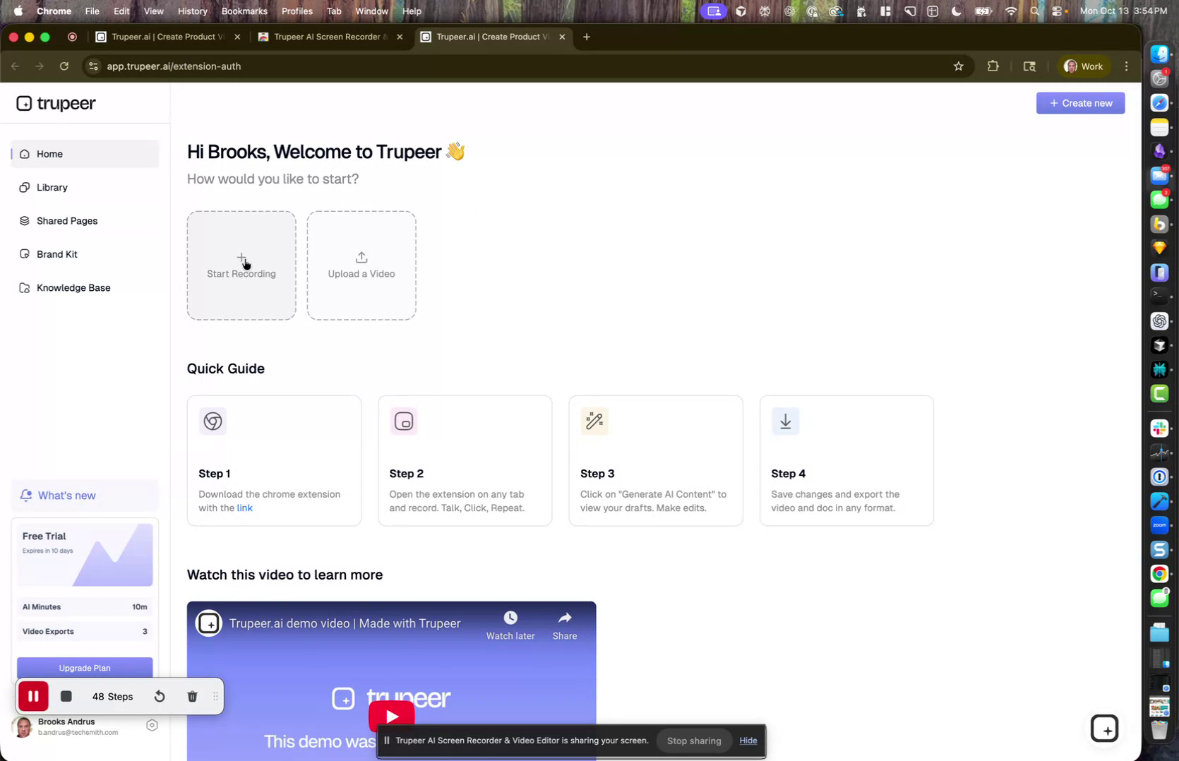1179x761 pixels.
Task: Click the screen sharing indicator in the menu bar
Action: (713, 11)
